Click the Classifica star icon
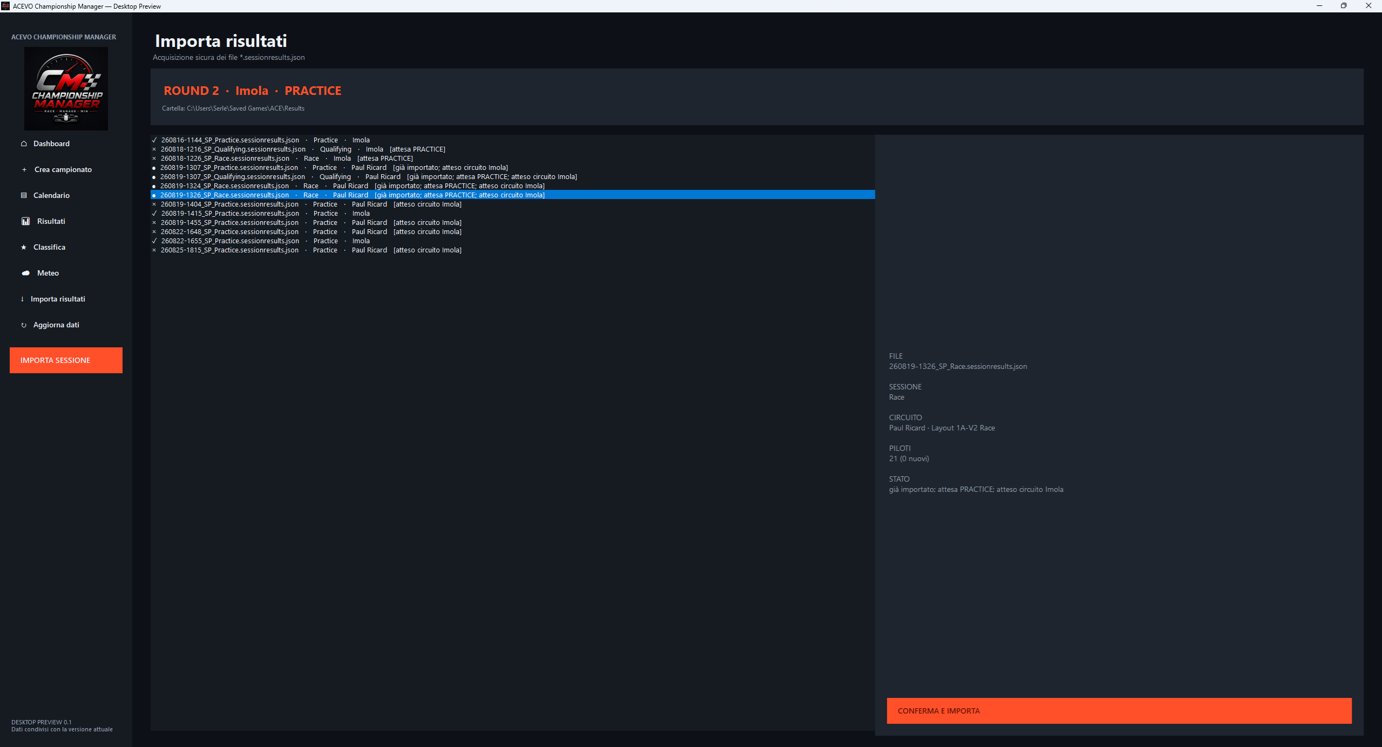The image size is (1382, 747). 24,247
